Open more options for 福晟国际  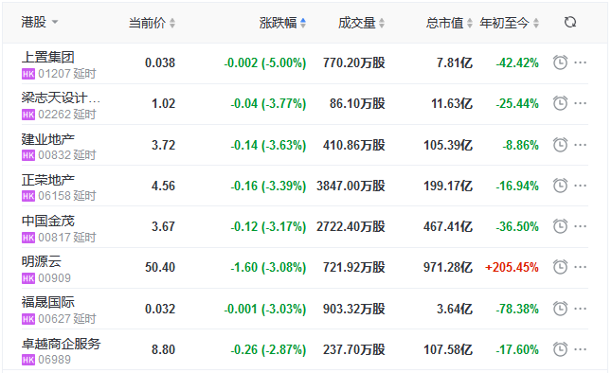[581, 309]
